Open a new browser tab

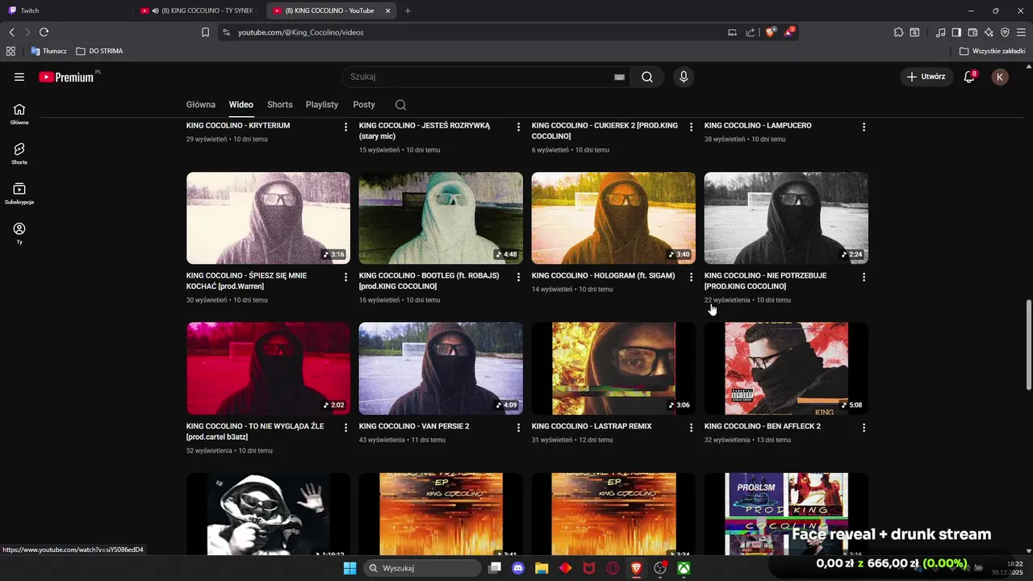[x=408, y=10]
